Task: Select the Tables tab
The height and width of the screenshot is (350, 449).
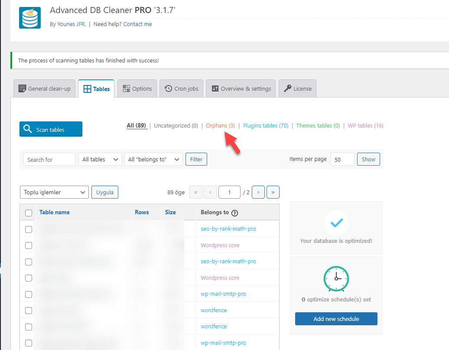Action: pyautogui.click(x=96, y=89)
